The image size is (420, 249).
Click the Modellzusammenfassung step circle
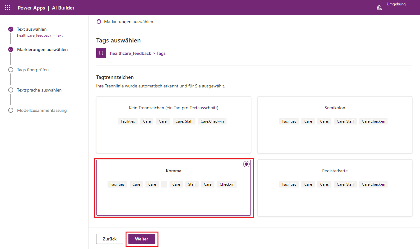pos(11,110)
